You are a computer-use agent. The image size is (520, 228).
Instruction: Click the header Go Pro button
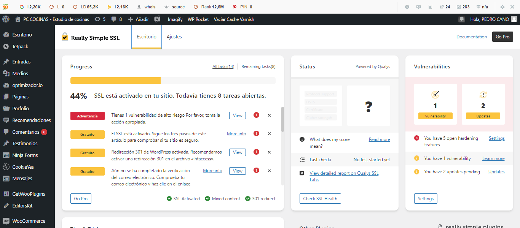click(x=502, y=37)
